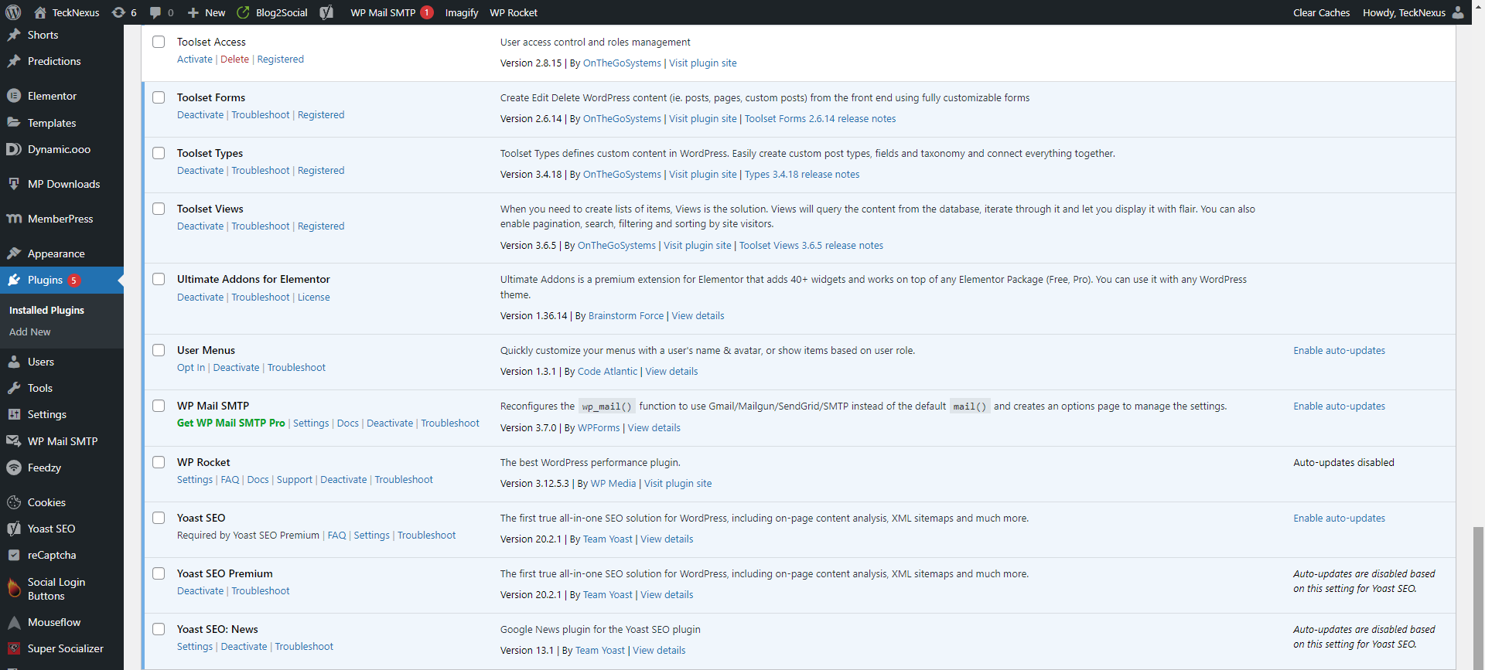Open WP Mail SMTP admin bar menu

391,12
